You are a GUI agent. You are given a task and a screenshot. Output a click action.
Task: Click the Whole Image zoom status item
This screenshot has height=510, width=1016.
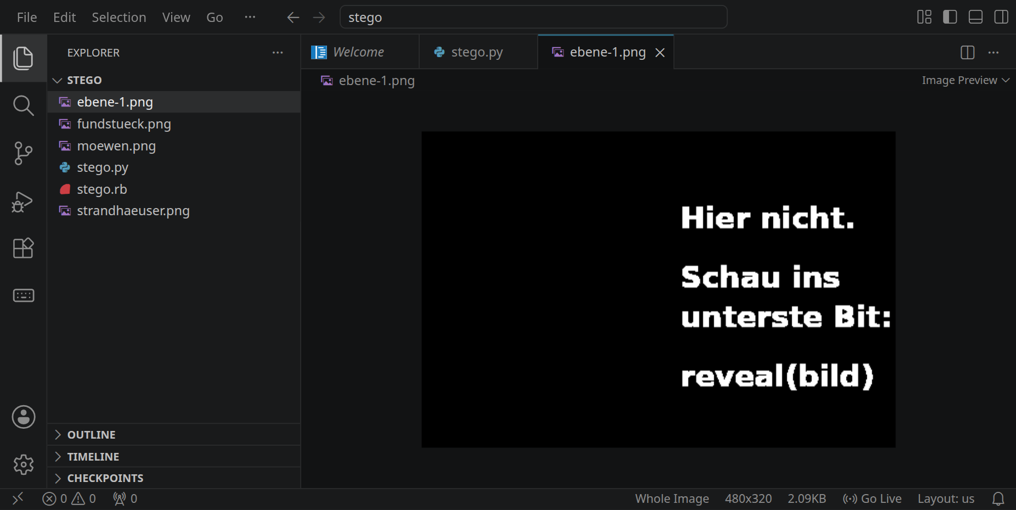[x=672, y=498]
